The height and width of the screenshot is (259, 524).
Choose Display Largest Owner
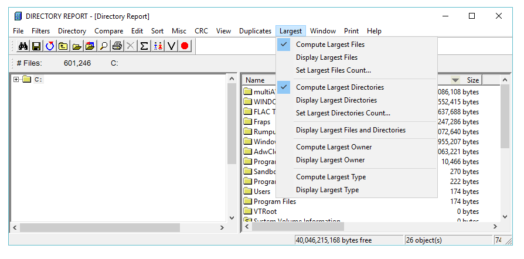[x=356, y=160]
